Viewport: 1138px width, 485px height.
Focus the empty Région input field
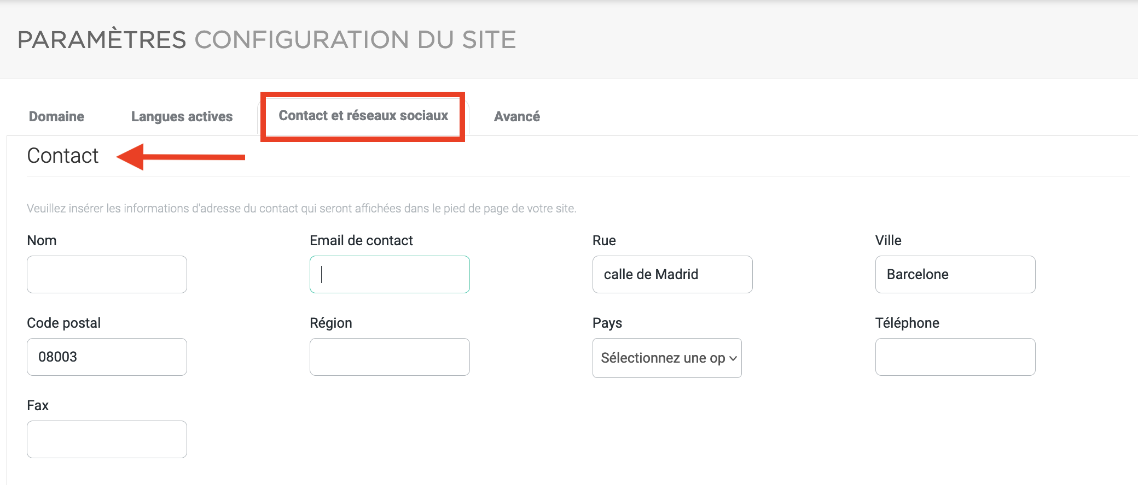pyautogui.click(x=390, y=357)
